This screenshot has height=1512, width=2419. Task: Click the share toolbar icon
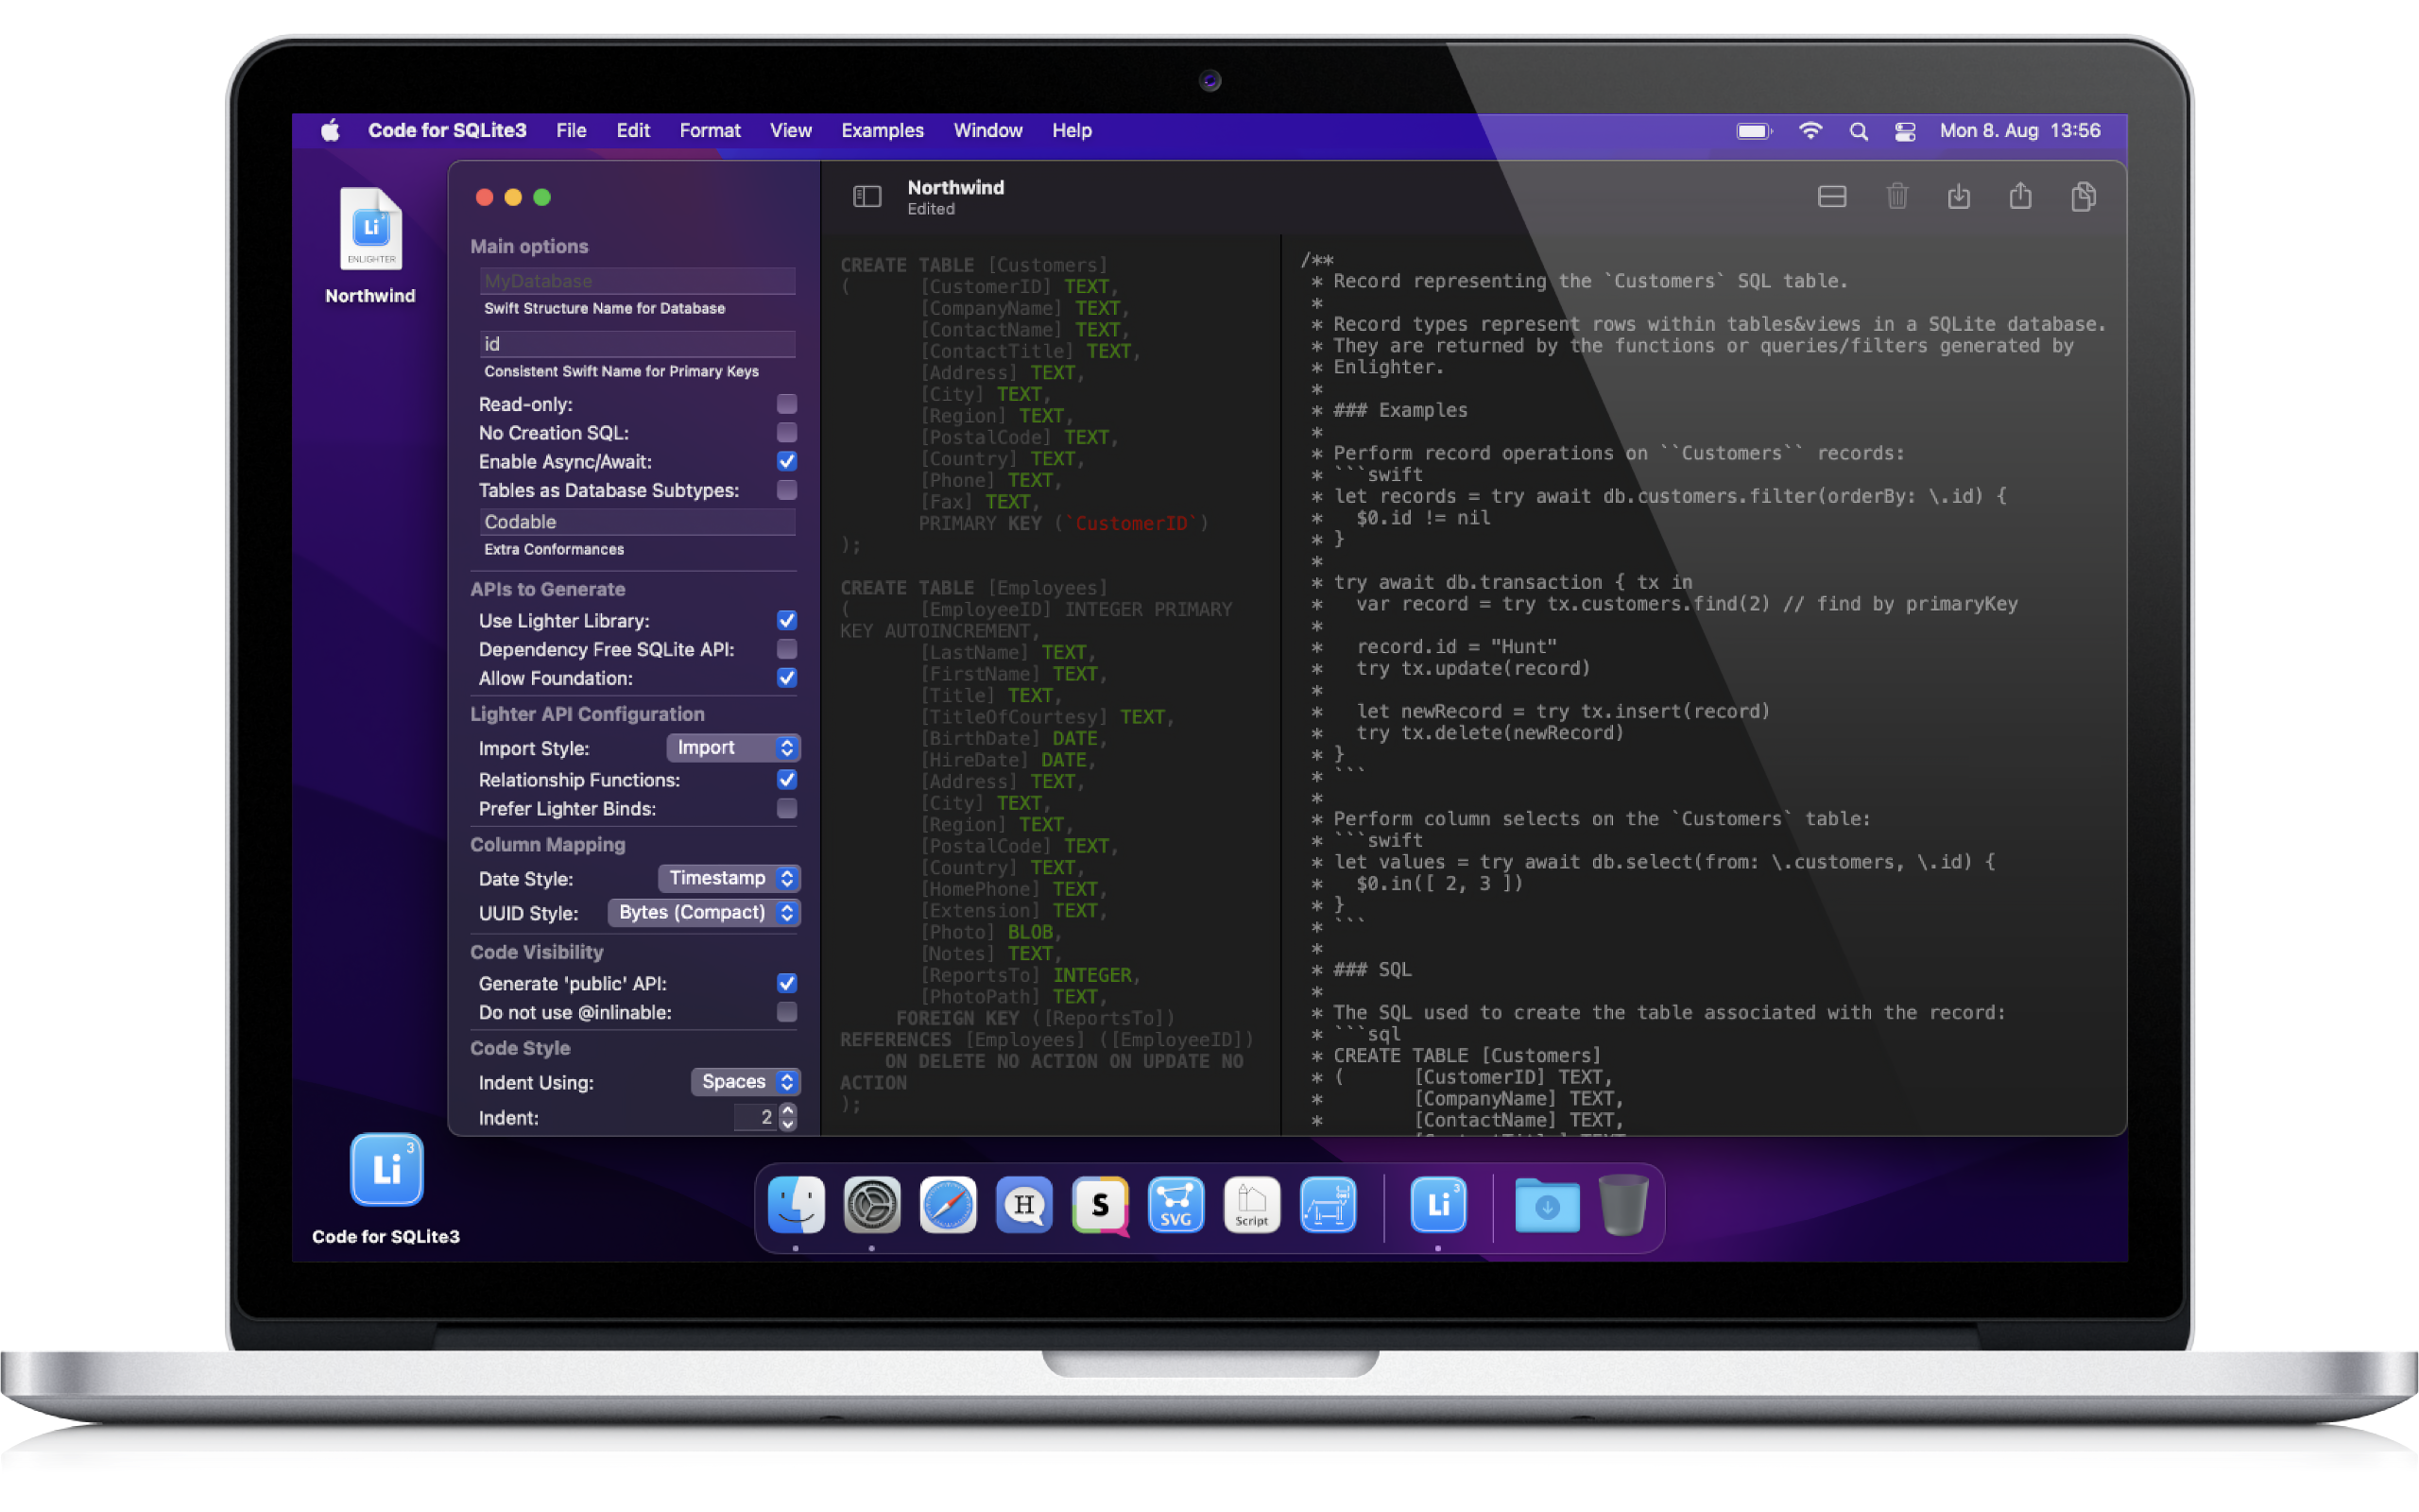pyautogui.click(x=2020, y=196)
